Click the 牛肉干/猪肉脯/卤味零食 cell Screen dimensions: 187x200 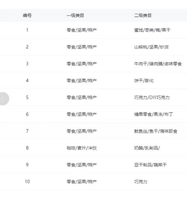pos(158,64)
